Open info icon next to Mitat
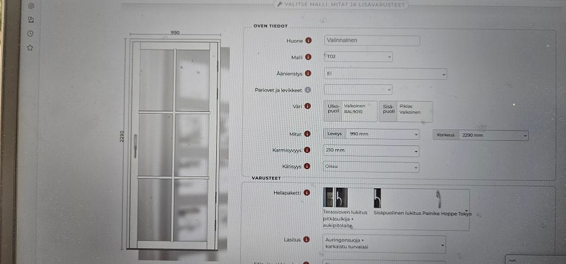Image resolution: width=566 pixels, height=264 pixels. point(307,134)
